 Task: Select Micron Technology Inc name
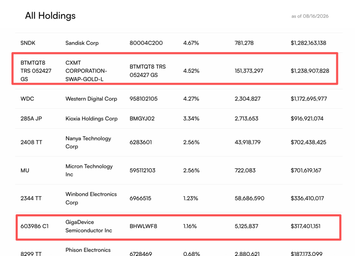pos(89,170)
